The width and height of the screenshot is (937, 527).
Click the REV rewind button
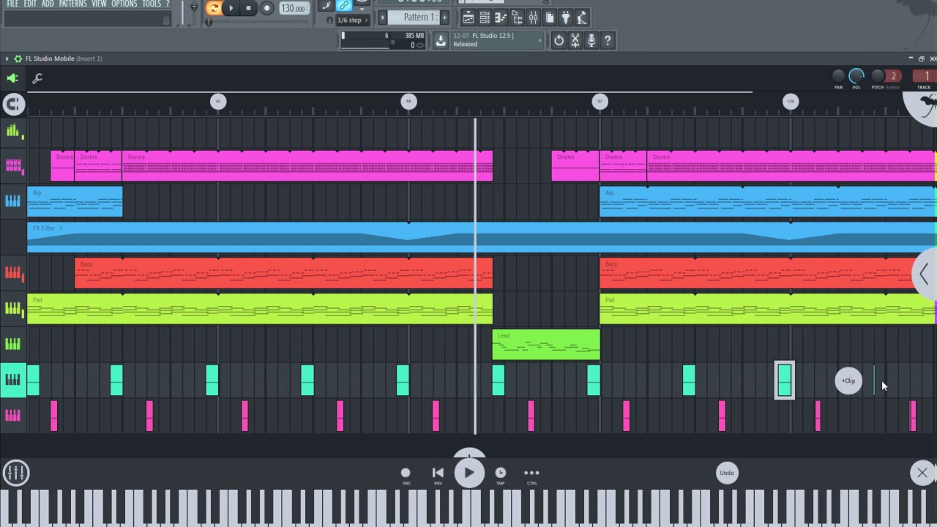point(438,476)
